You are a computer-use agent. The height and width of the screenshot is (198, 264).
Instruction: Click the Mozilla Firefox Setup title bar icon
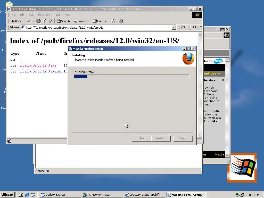(x=70, y=49)
